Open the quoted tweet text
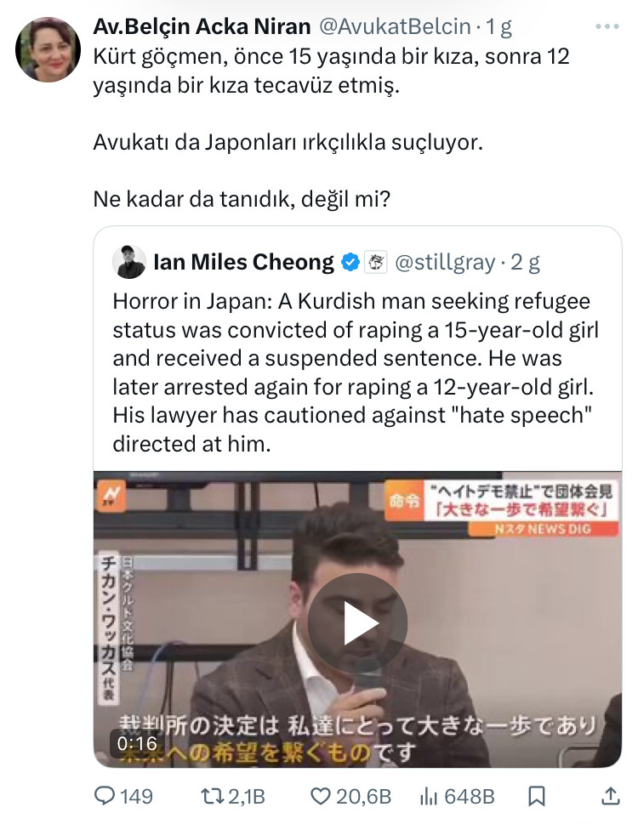 point(356,372)
